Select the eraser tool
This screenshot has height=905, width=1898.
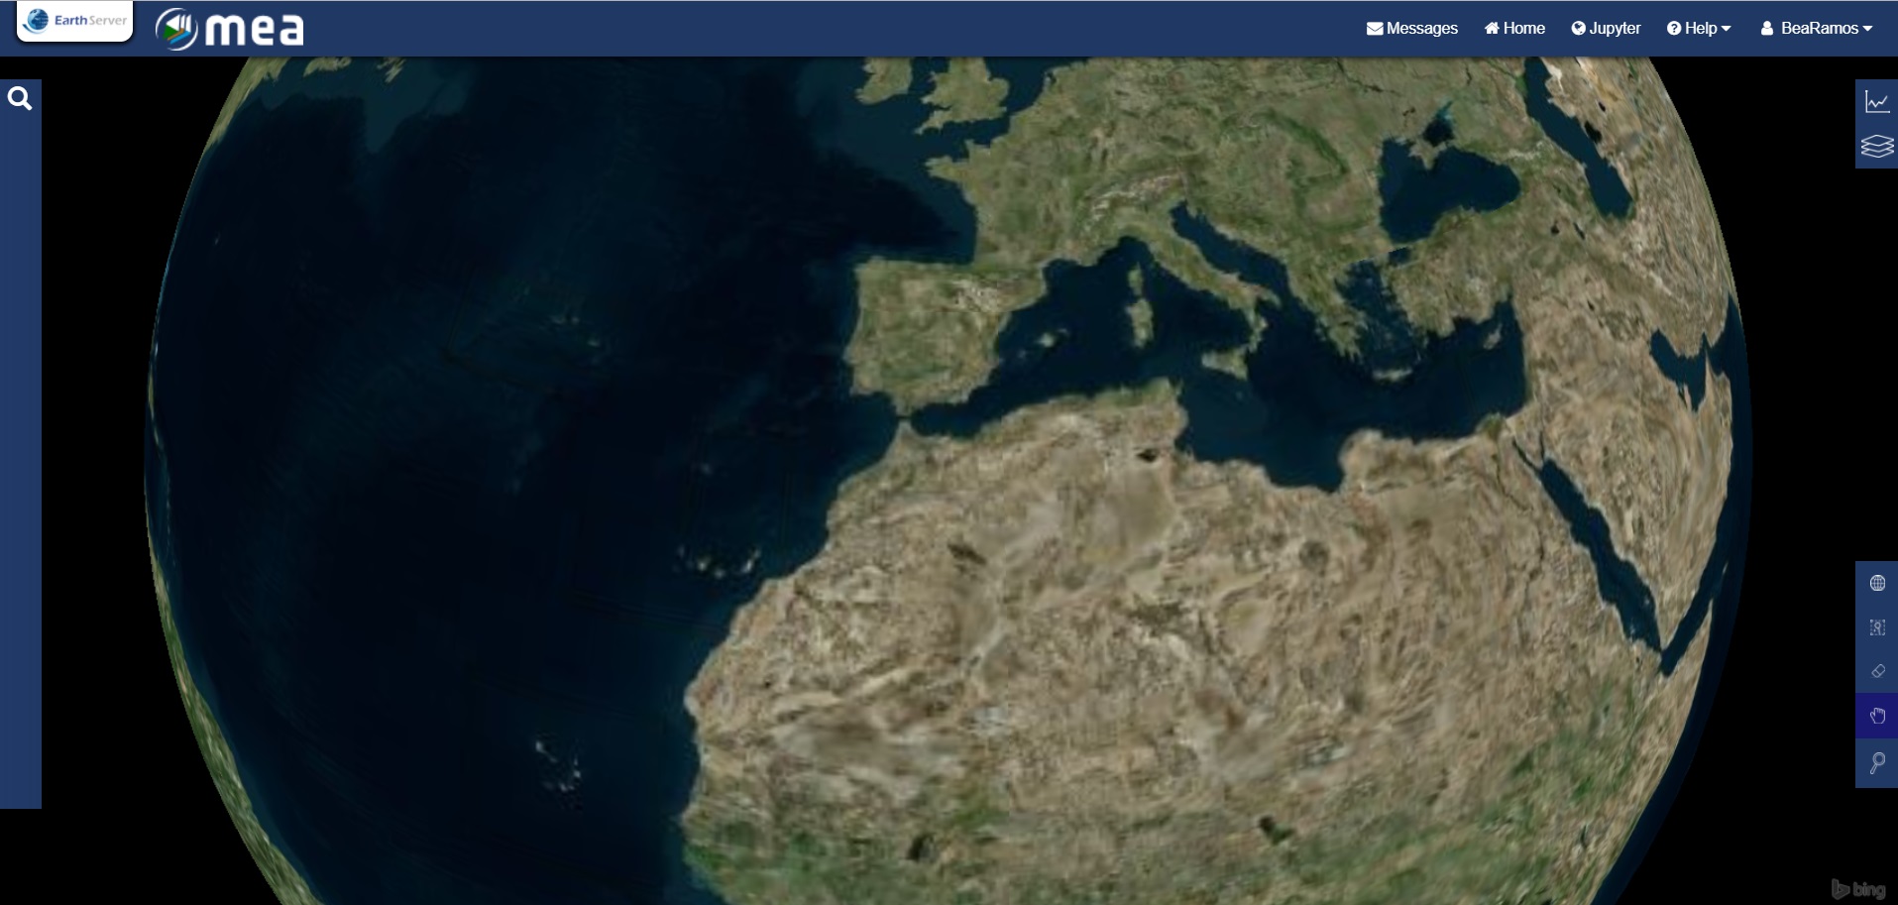(x=1877, y=671)
